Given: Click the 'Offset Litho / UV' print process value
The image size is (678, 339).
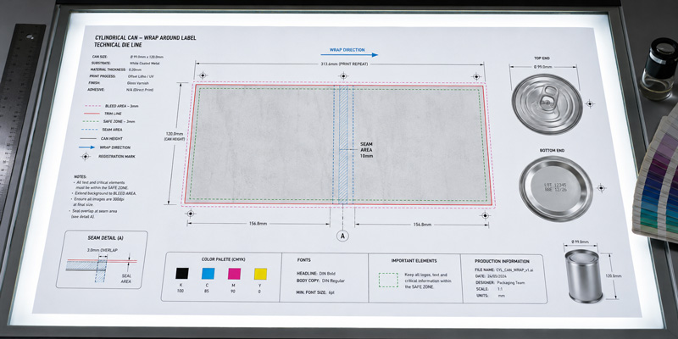Looking at the screenshot, I should click(x=142, y=76).
